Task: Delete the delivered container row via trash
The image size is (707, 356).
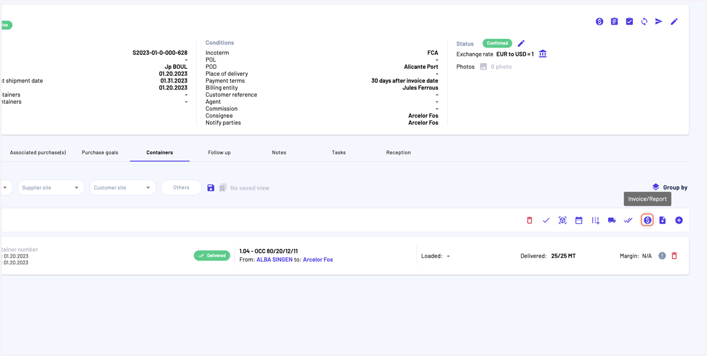Action: 675,256
